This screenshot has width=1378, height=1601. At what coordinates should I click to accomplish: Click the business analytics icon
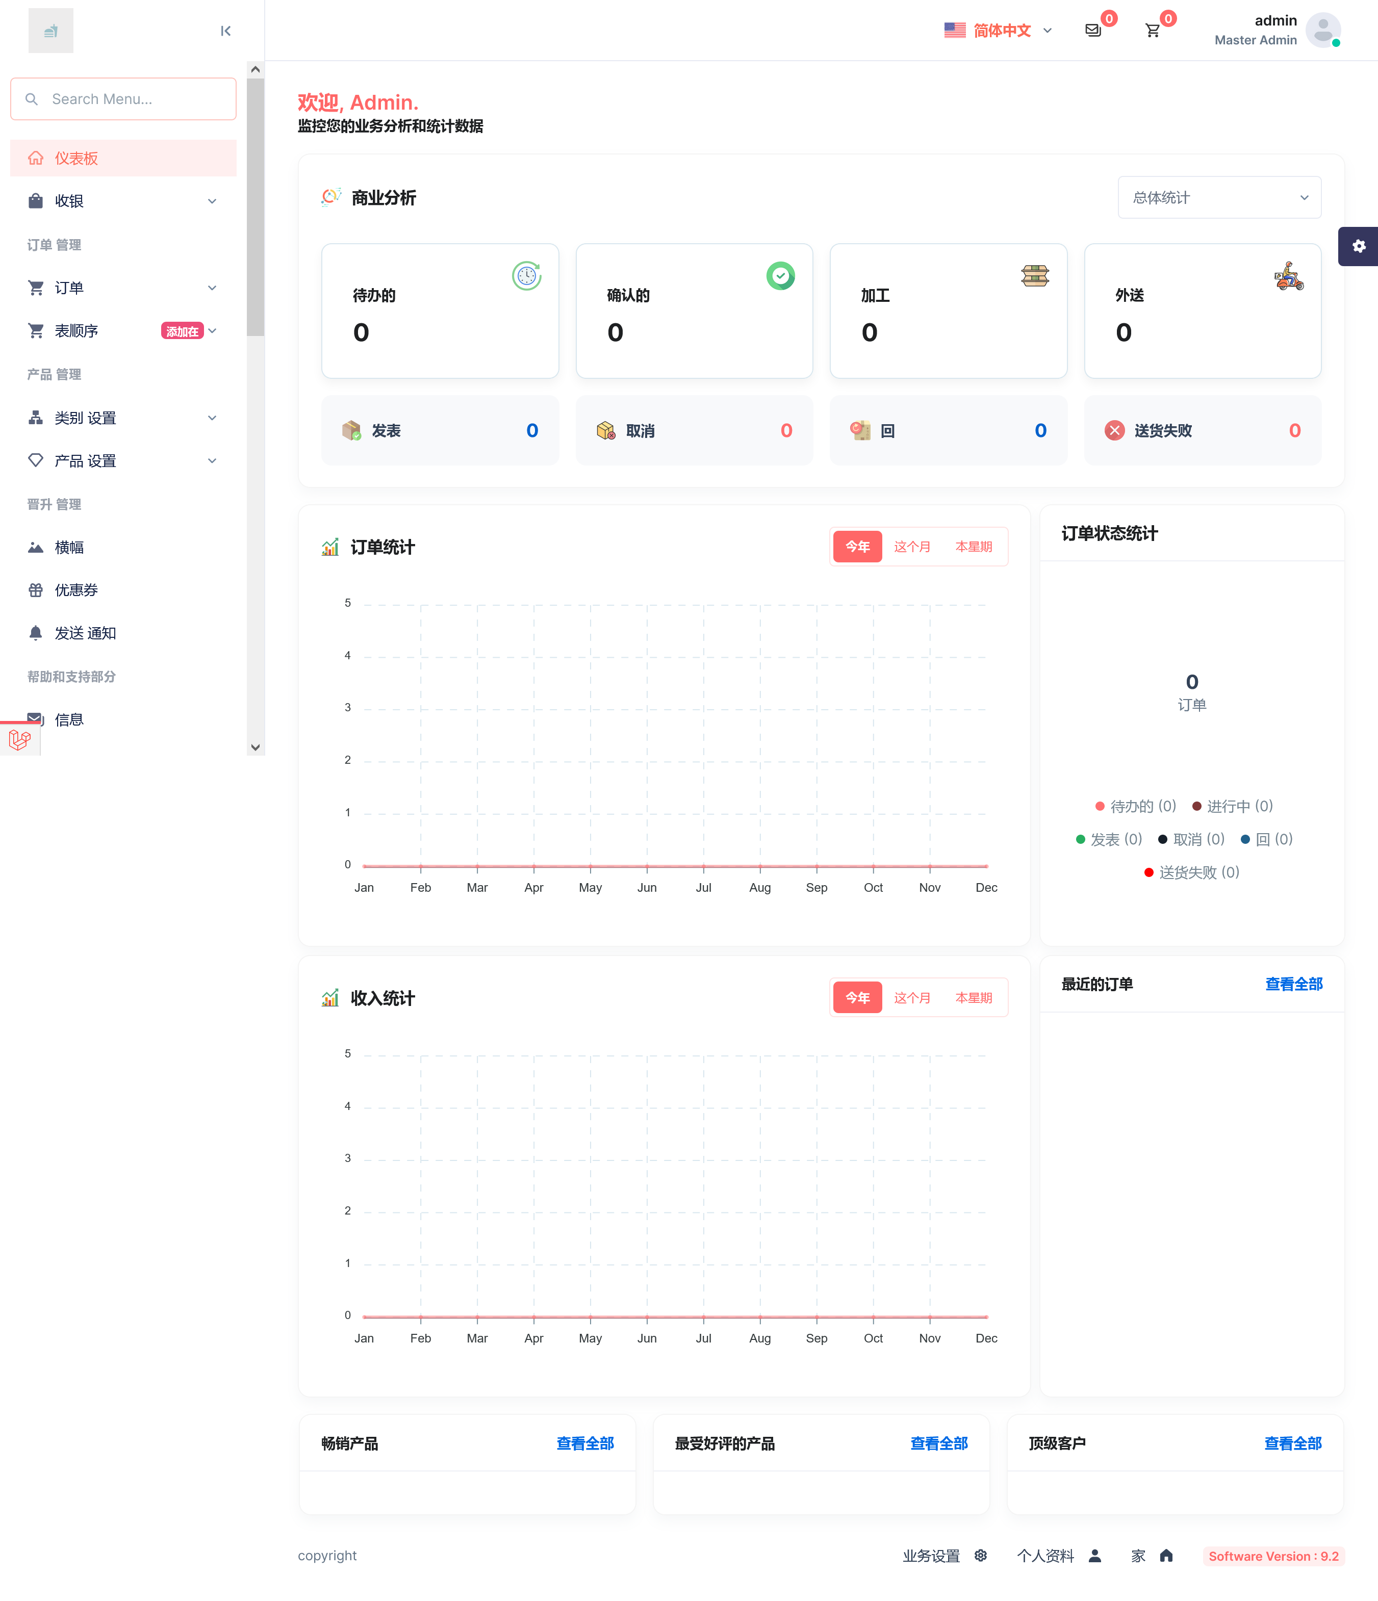pyautogui.click(x=331, y=198)
